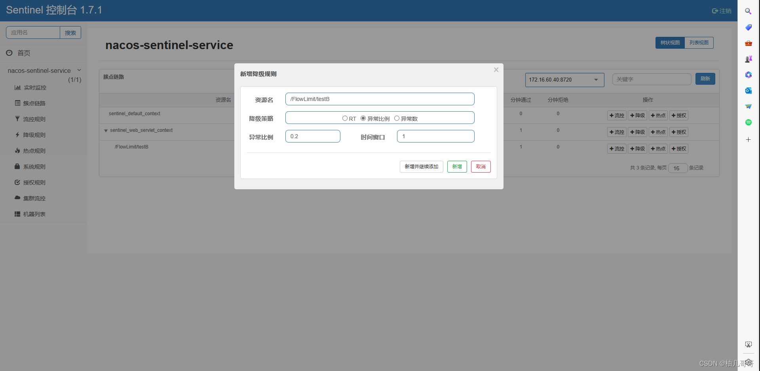Click the 热点规则 flame icon

(17, 150)
